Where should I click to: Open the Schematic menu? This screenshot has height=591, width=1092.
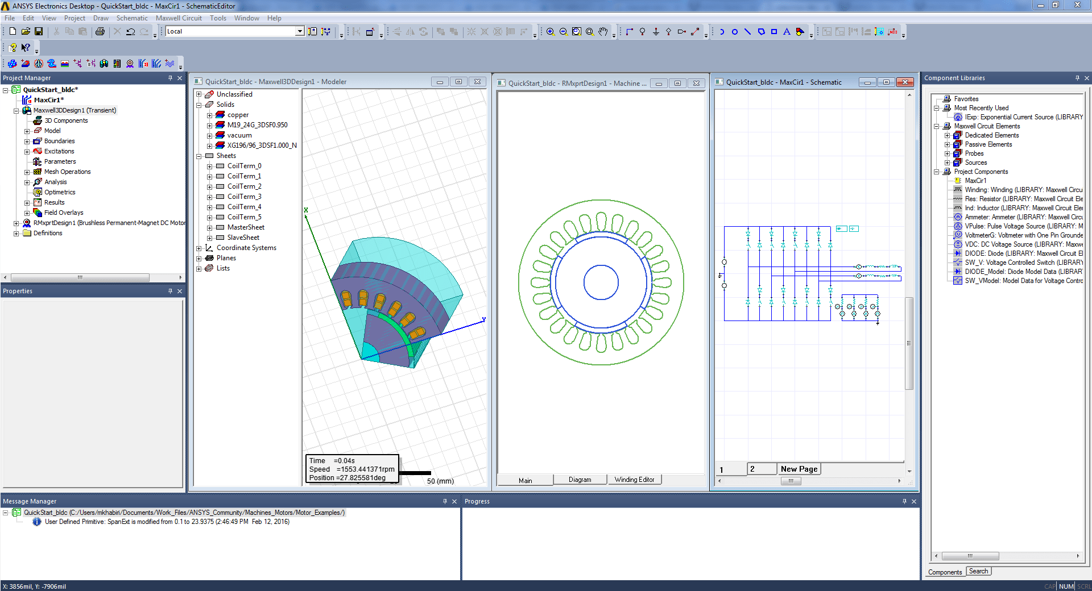click(132, 18)
